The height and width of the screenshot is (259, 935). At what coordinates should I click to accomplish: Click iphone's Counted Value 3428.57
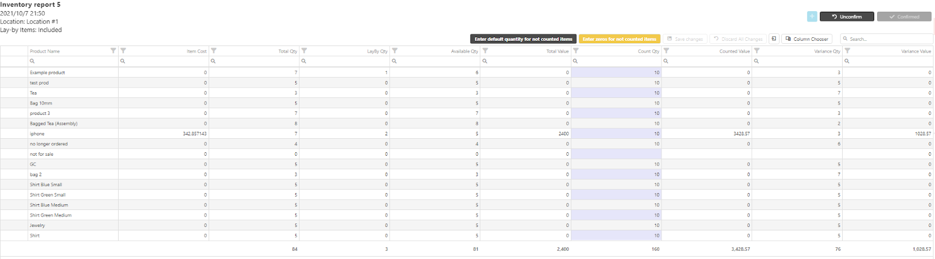pos(742,134)
